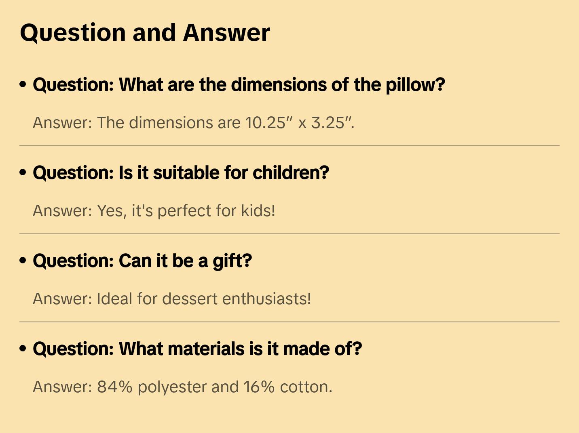
Task: Expand the pillow dimensions question
Action: point(239,85)
